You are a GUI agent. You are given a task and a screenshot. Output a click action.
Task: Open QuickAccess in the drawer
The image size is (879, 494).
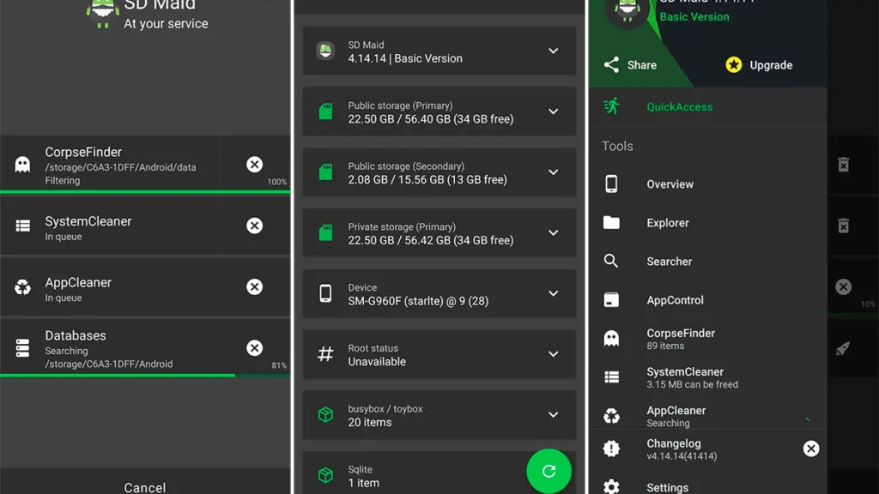click(708, 107)
